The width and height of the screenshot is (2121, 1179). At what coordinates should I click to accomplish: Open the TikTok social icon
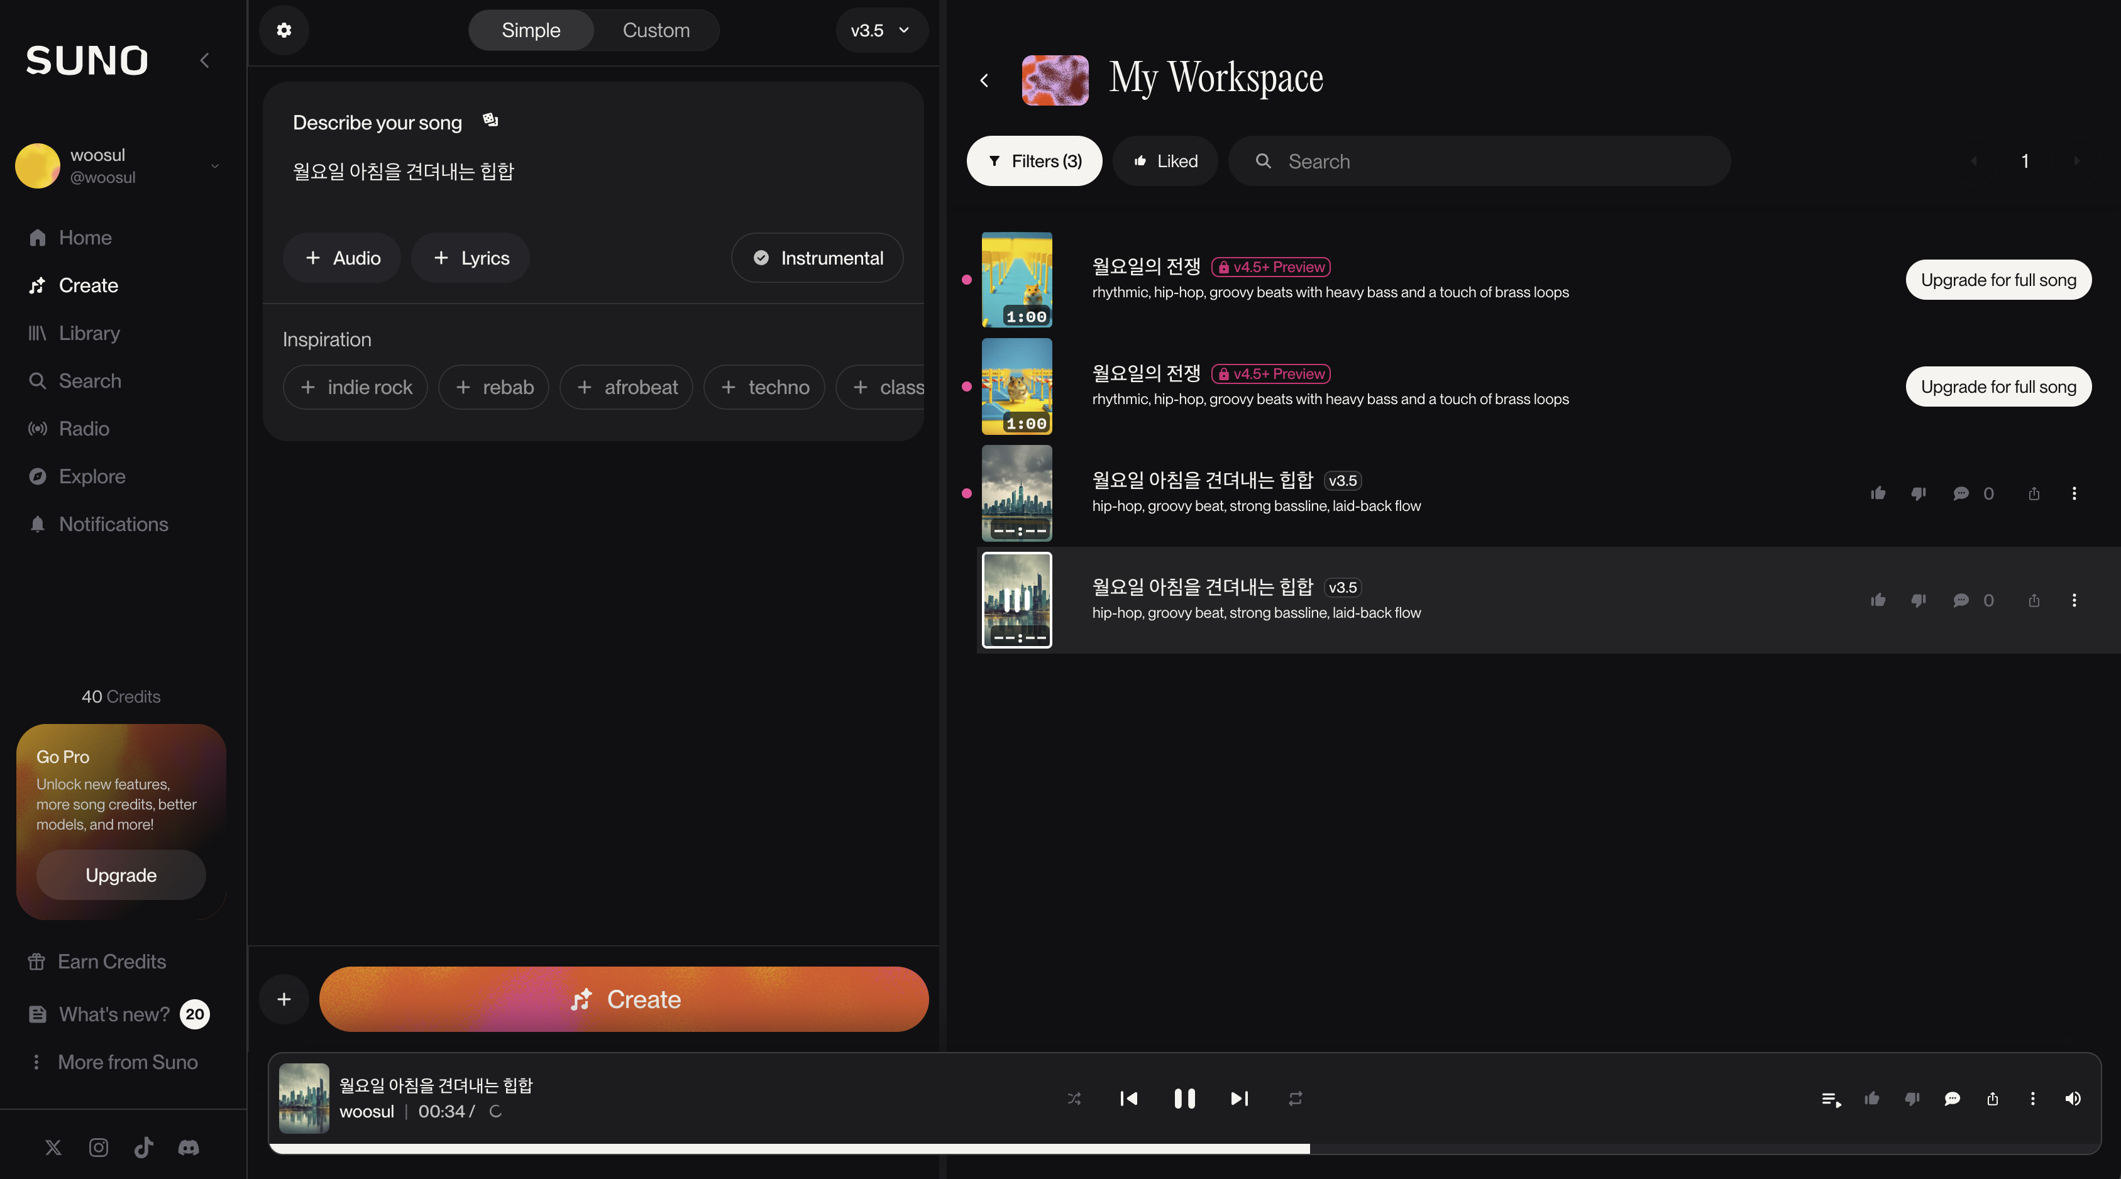pyautogui.click(x=143, y=1147)
